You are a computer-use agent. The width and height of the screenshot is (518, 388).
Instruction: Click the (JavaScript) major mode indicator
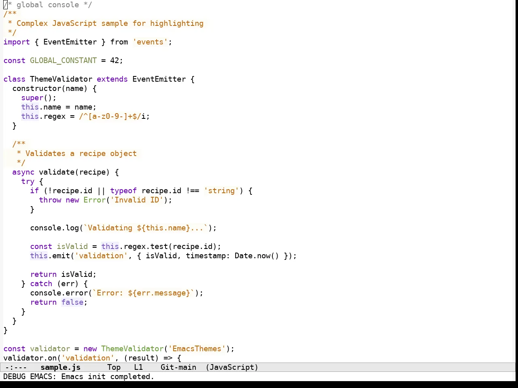[x=232, y=367]
